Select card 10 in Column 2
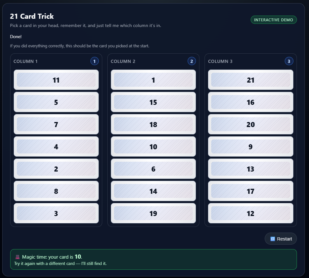The image size is (309, 278). pyautogui.click(x=153, y=147)
